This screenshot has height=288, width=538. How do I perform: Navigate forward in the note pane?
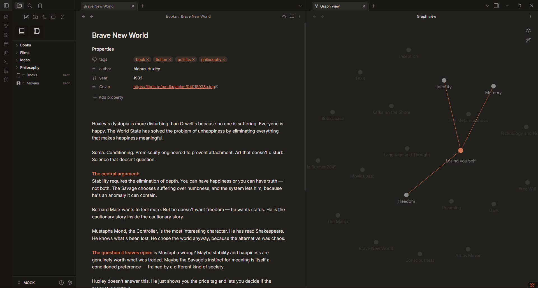pos(91,16)
